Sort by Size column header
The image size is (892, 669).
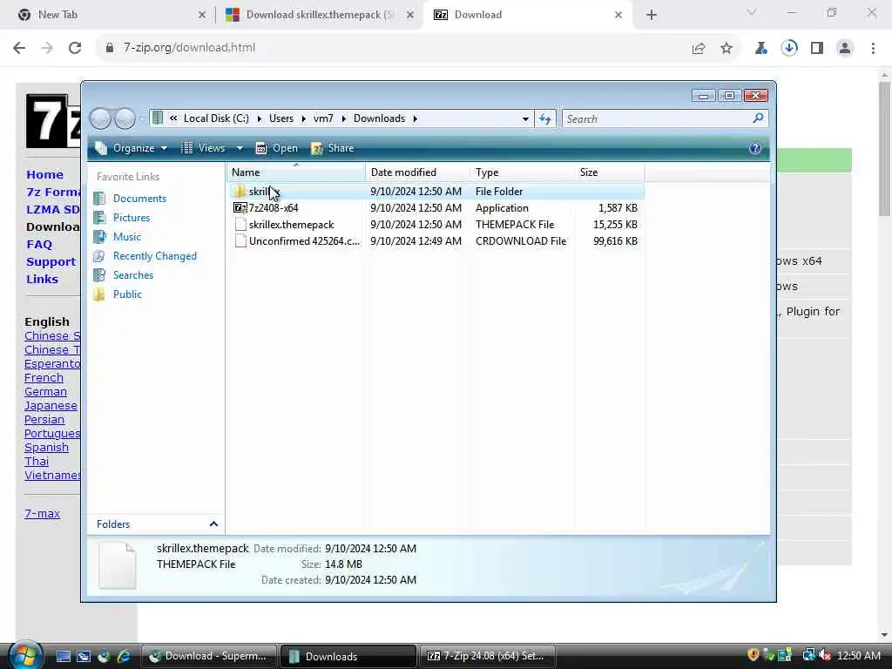[x=609, y=172]
